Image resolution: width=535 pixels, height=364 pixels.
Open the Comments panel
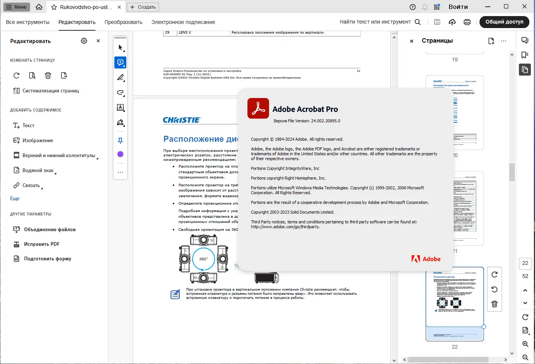pyautogui.click(x=525, y=40)
